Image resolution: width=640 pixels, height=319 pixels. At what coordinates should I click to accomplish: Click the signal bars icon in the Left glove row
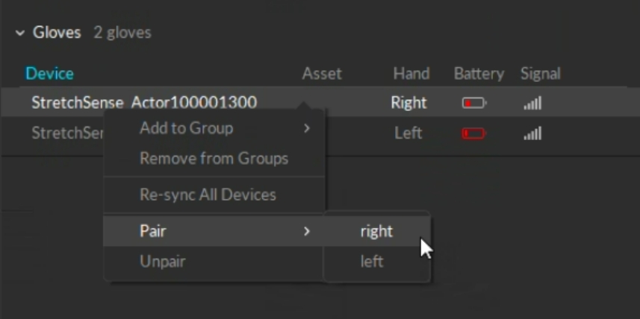pyautogui.click(x=532, y=134)
